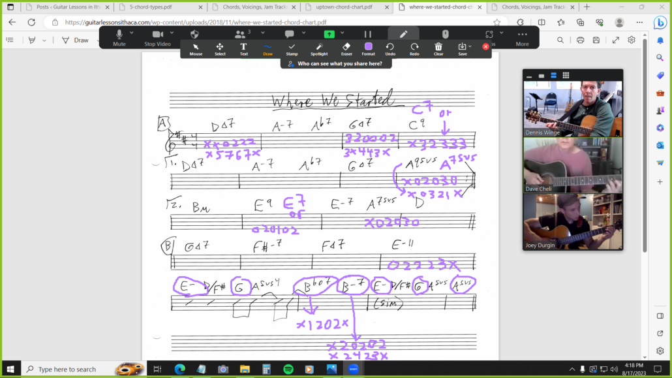Stop Video in Zoom controls
Screen dimensions: 672x378
tap(157, 37)
